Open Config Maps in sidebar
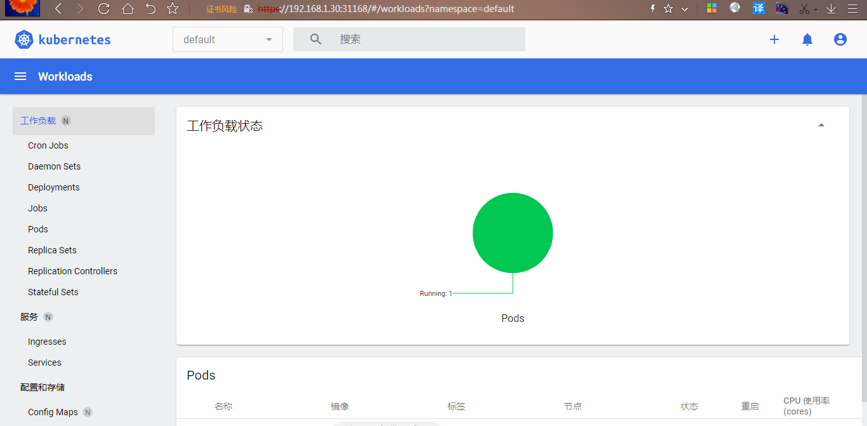The width and height of the screenshot is (867, 426). point(53,412)
